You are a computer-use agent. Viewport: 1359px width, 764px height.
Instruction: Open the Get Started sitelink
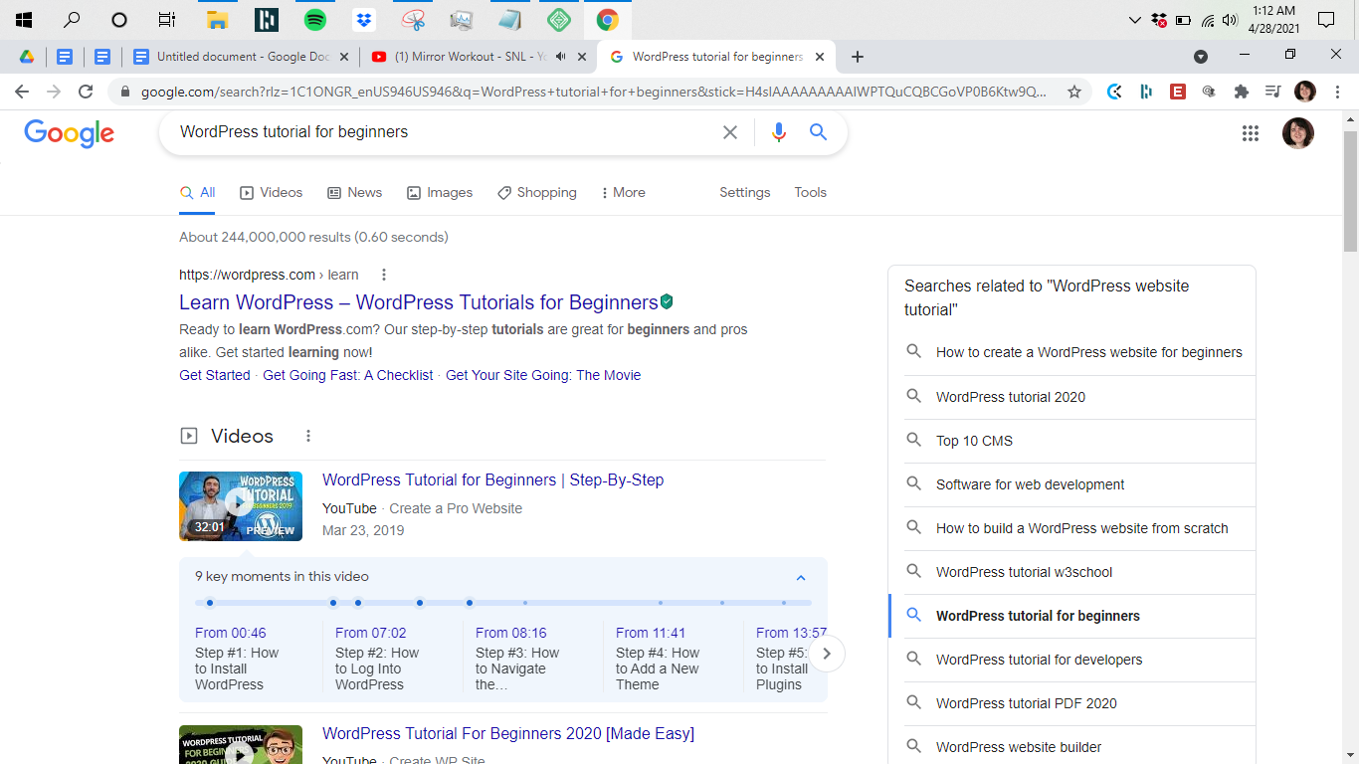[215, 375]
